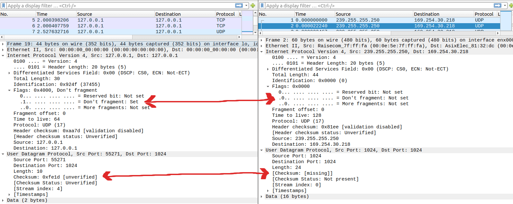
Task: Select packet 2 at time 0.000022240
Action: tap(379, 26)
